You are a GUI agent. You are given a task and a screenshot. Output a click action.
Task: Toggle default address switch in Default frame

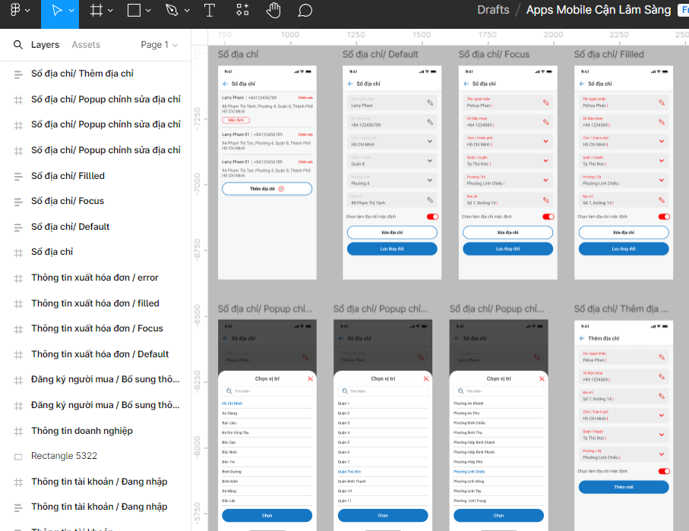pyautogui.click(x=432, y=217)
